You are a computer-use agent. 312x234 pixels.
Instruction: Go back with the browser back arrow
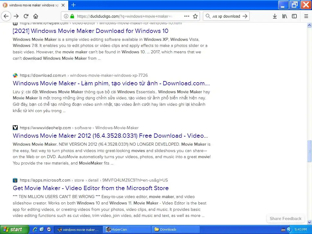[x=6, y=16]
